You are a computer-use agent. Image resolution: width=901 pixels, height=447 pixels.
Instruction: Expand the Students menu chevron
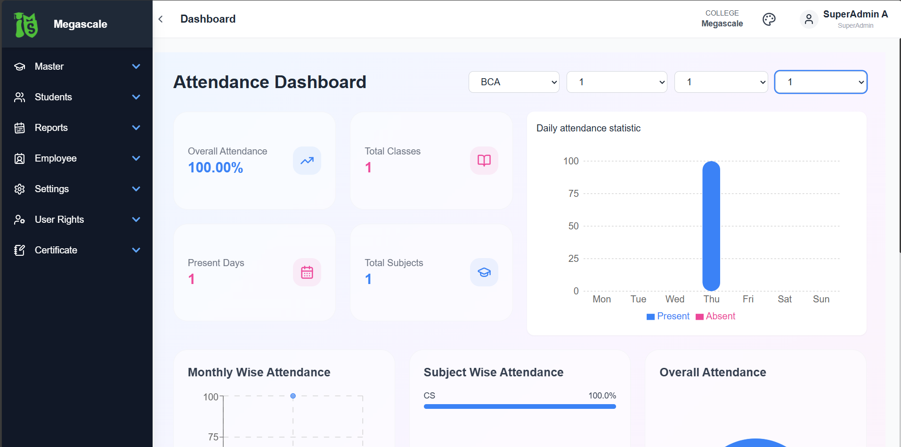(x=136, y=97)
